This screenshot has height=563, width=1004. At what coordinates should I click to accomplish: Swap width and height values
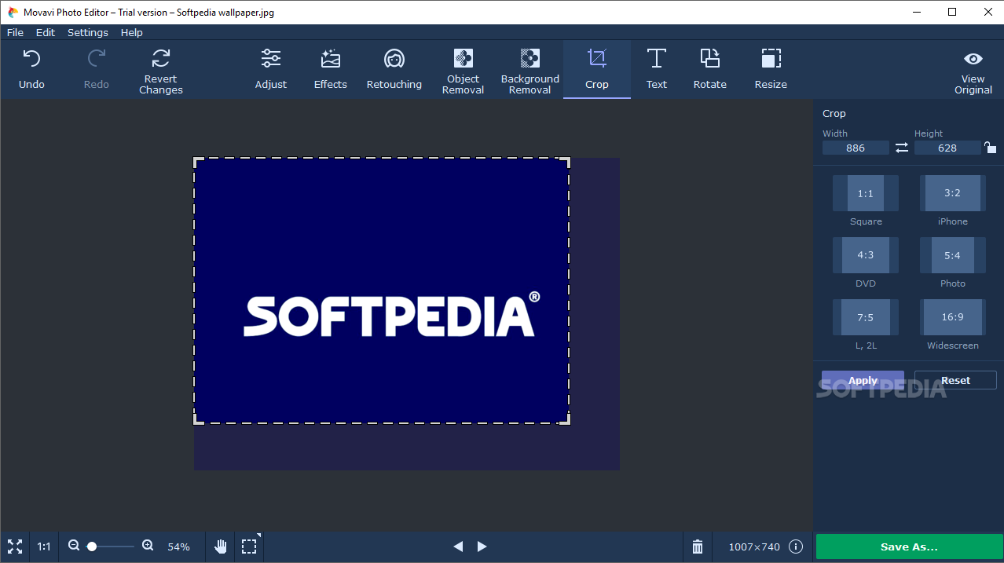[902, 148]
